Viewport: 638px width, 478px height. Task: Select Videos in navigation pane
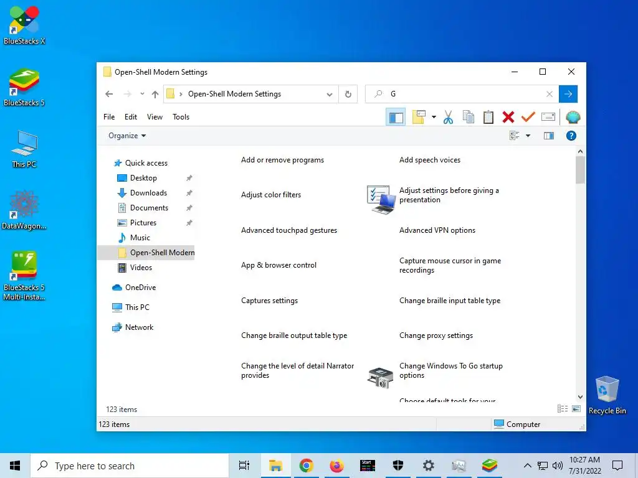point(135,268)
